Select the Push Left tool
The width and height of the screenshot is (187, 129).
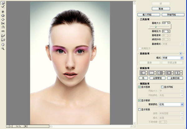(x=3, y=23)
